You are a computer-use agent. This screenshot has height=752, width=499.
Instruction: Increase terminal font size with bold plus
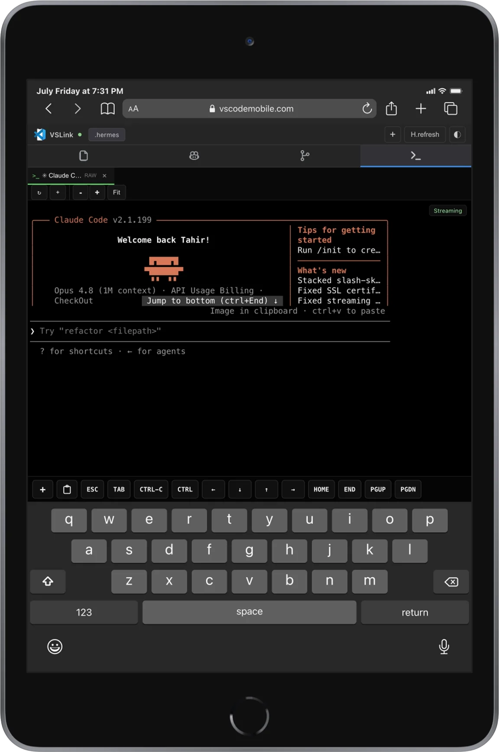(97, 193)
